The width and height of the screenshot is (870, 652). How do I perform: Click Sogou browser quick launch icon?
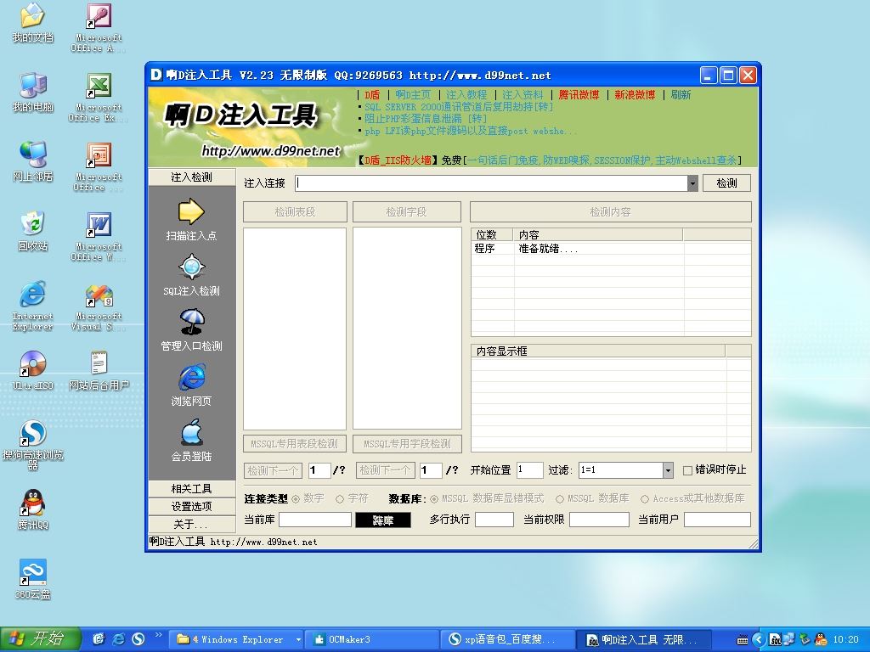(x=138, y=638)
